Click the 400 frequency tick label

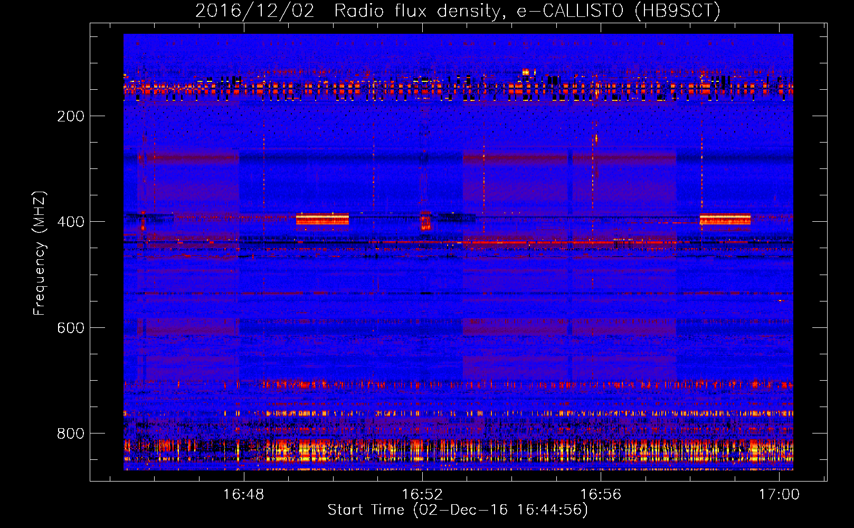coord(71,222)
